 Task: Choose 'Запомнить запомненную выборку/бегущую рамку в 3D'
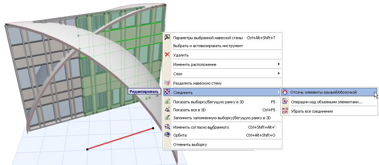223,118
